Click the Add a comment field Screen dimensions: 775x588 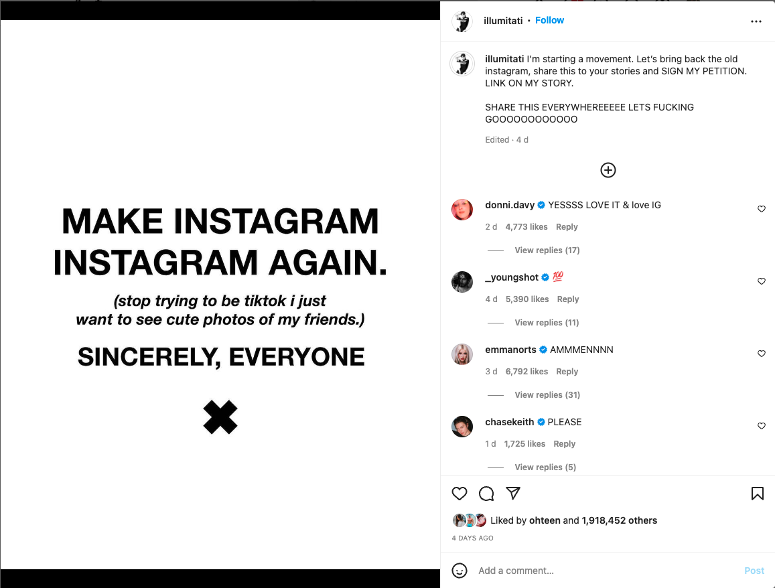(603, 571)
